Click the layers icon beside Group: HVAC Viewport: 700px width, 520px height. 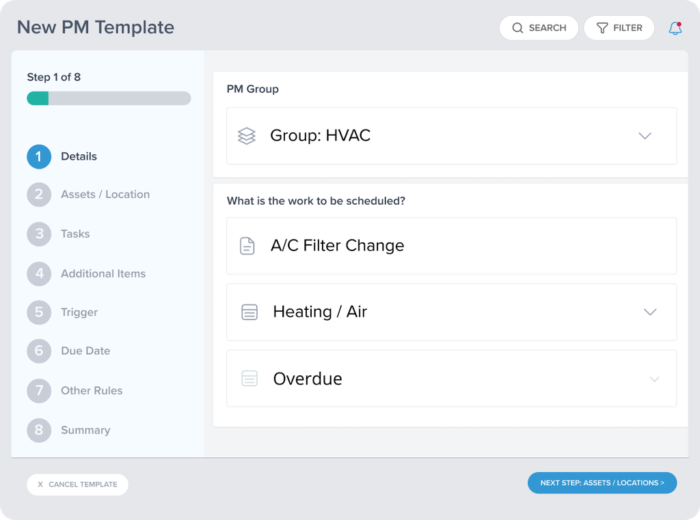click(246, 136)
